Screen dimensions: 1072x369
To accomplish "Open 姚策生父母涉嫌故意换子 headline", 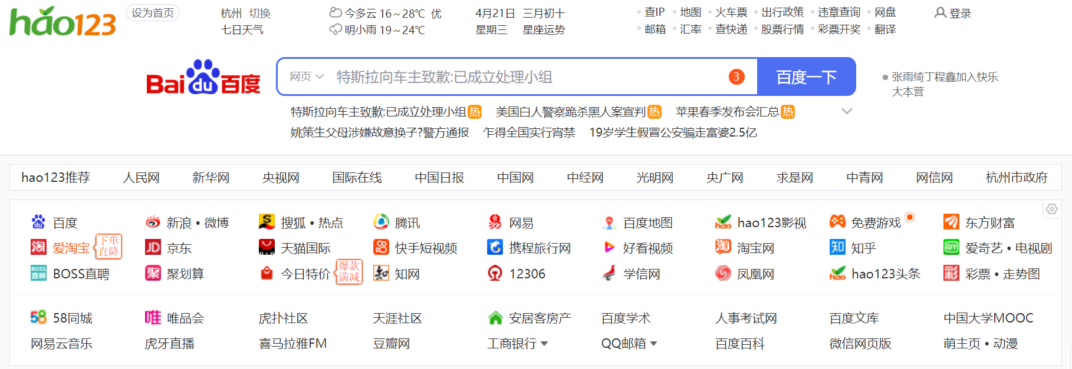I will [380, 132].
